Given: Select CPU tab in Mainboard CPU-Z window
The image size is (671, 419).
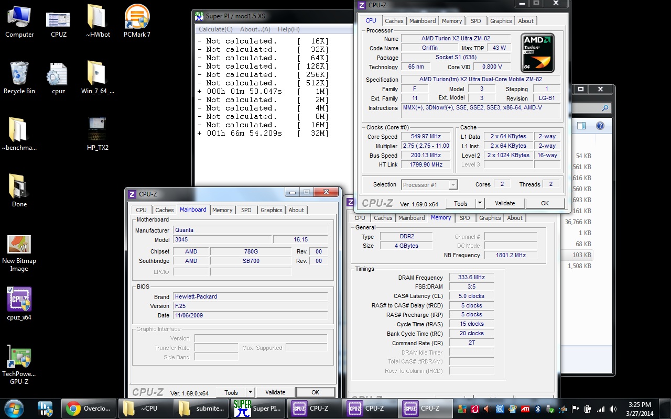Looking at the screenshot, I should tap(142, 210).
